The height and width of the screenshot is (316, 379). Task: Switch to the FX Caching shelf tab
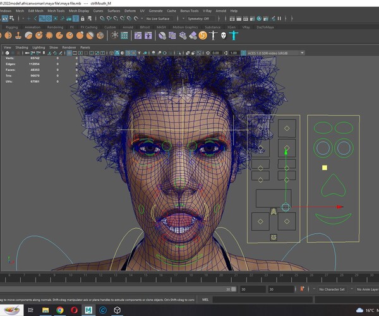point(89,27)
